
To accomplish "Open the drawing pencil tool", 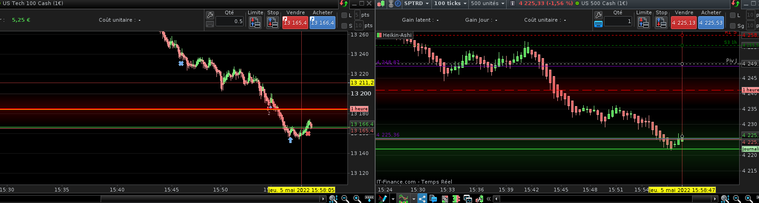I will (x=382, y=199).
